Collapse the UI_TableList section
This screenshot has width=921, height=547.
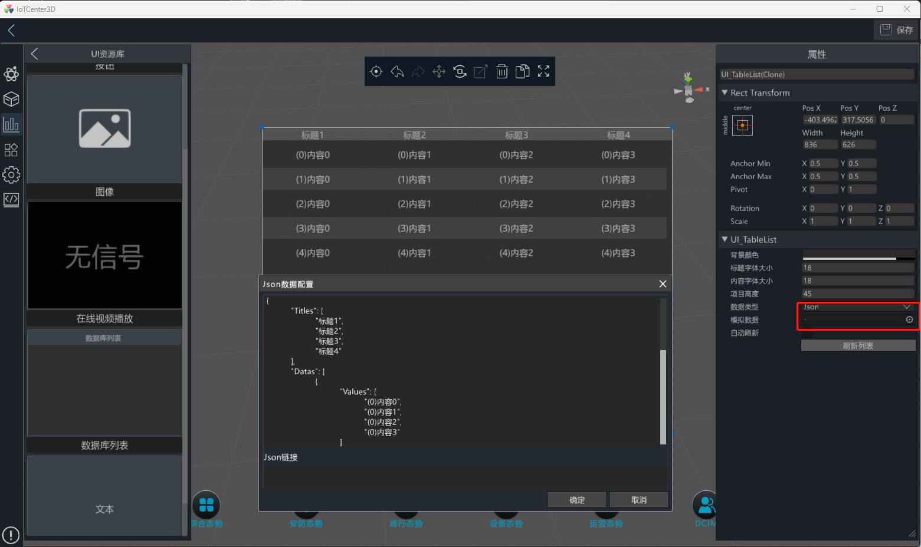click(725, 239)
